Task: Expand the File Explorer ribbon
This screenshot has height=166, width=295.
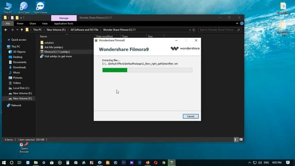Action: tap(237, 24)
